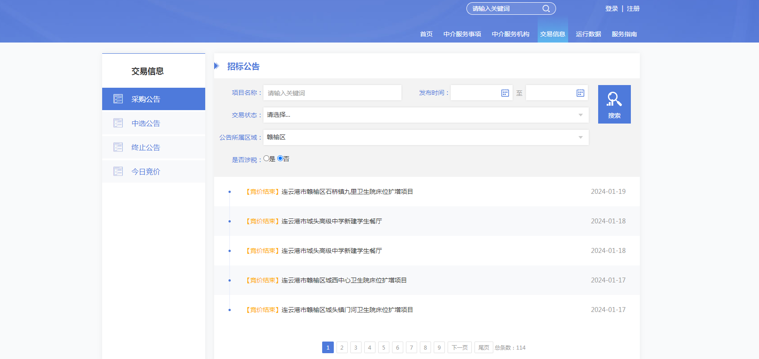Click 下一页 next page button
This screenshot has height=359, width=759.
pos(460,347)
